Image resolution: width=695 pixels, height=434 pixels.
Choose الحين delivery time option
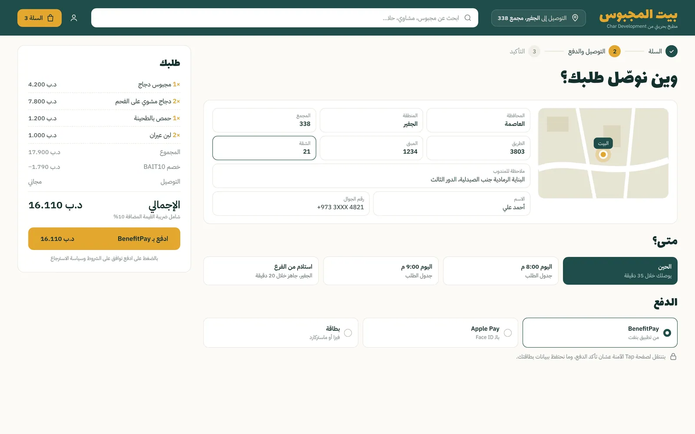(620, 271)
